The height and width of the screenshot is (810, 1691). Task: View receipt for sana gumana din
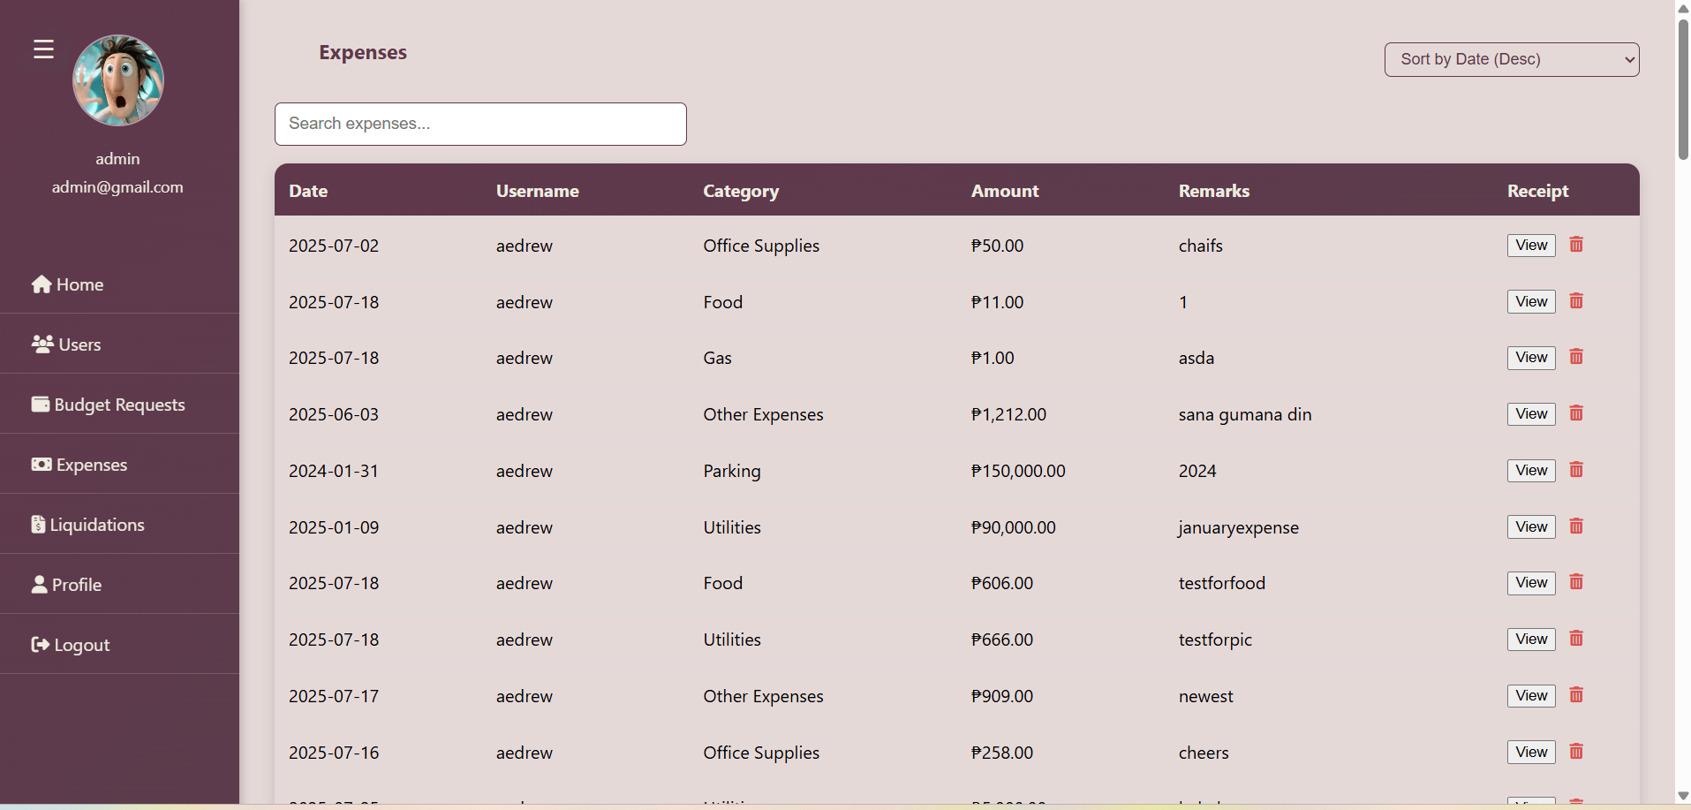click(1531, 414)
